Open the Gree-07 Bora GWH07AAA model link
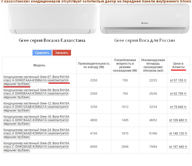 tap(36, 80)
